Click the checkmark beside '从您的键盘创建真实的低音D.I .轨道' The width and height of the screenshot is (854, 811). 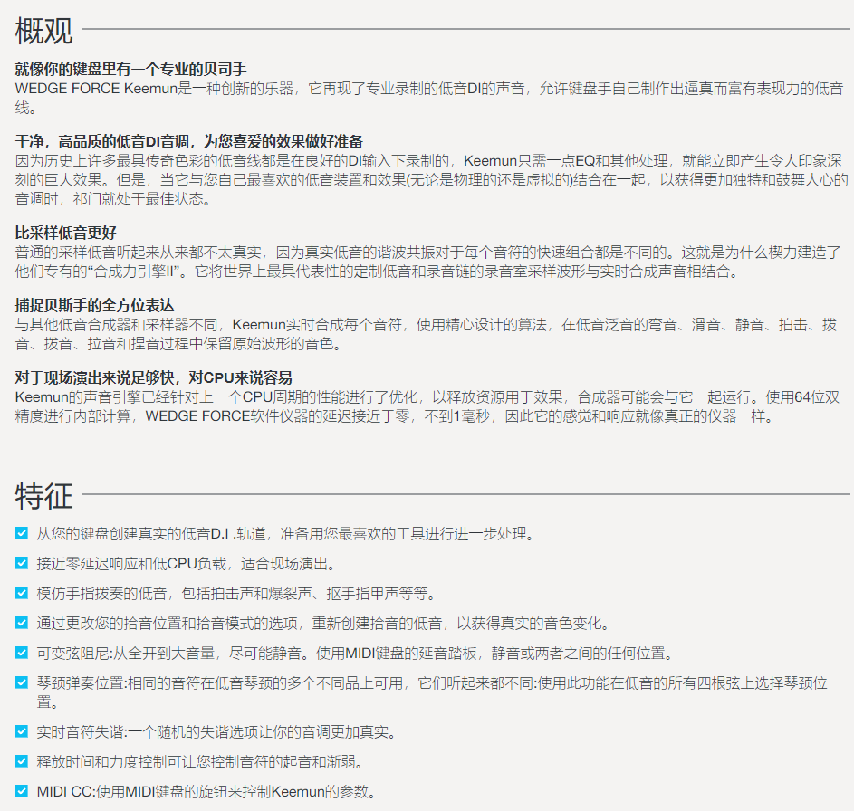pos(21,533)
